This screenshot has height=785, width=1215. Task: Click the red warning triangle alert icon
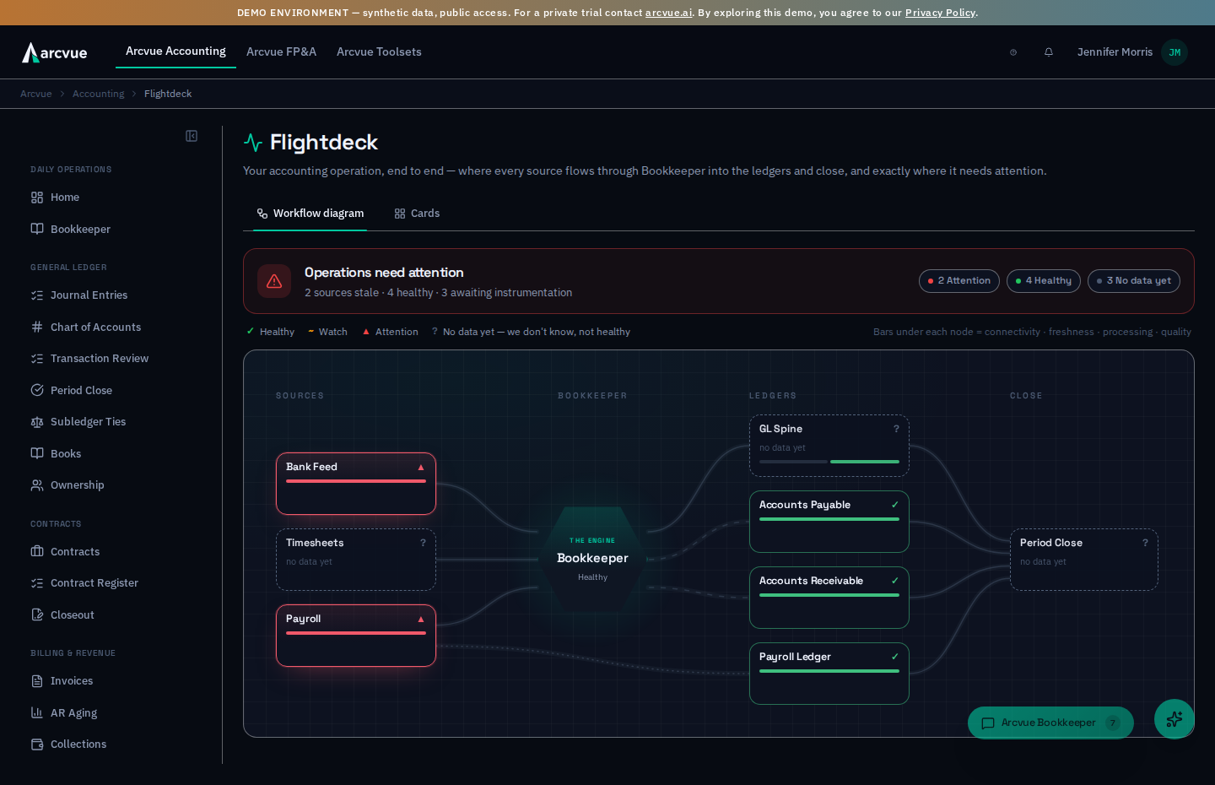tap(274, 281)
